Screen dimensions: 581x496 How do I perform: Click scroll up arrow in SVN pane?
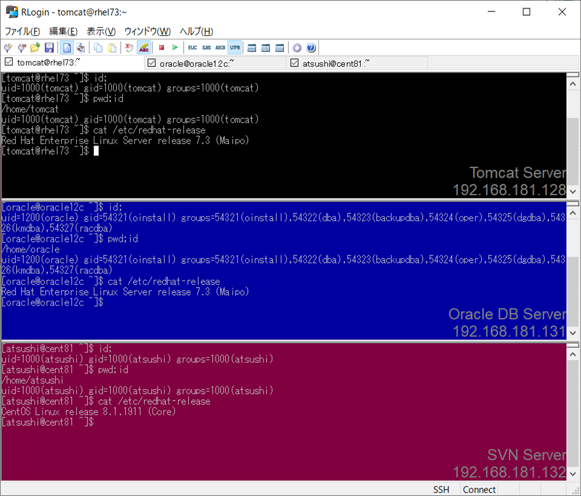pos(573,355)
